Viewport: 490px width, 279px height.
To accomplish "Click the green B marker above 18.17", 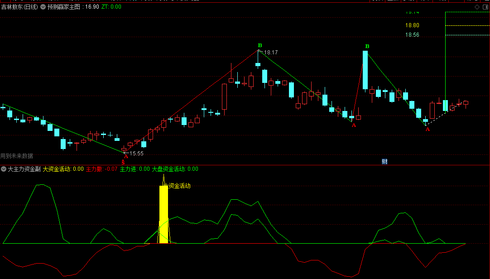I will (x=259, y=46).
